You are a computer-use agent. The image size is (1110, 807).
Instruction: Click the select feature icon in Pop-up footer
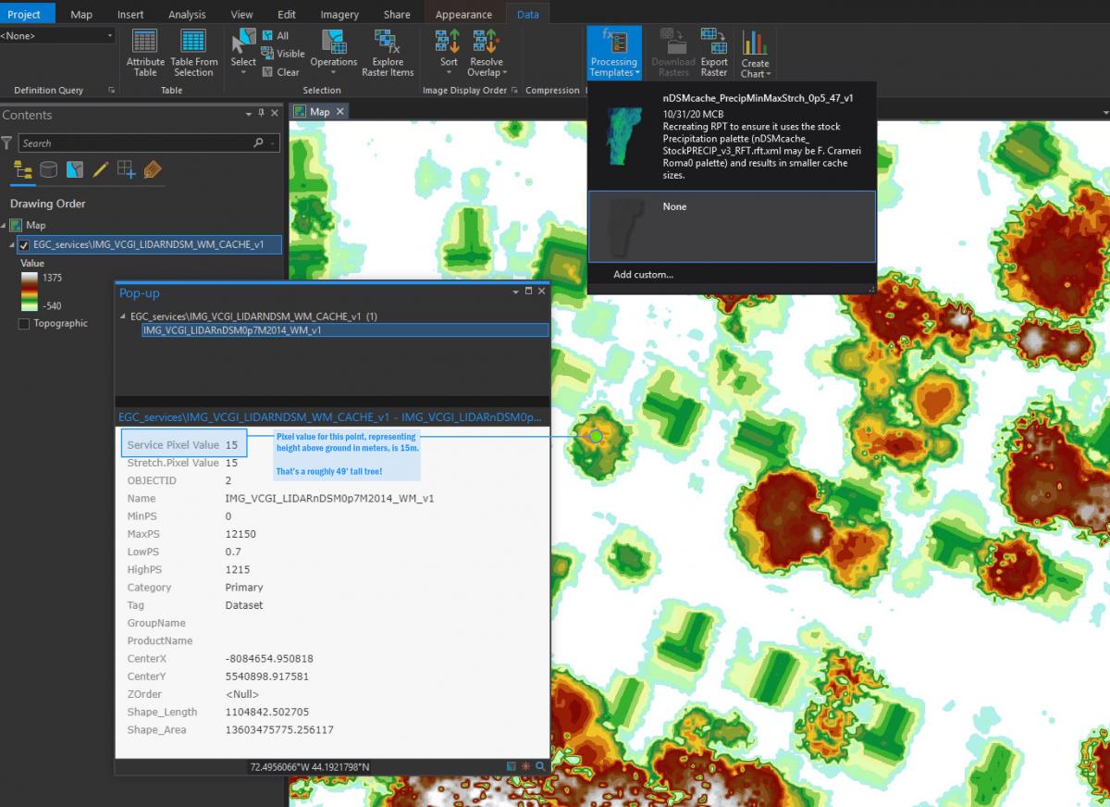click(x=512, y=766)
